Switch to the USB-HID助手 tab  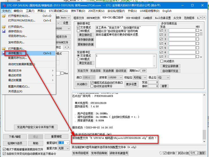(x=133, y=18)
